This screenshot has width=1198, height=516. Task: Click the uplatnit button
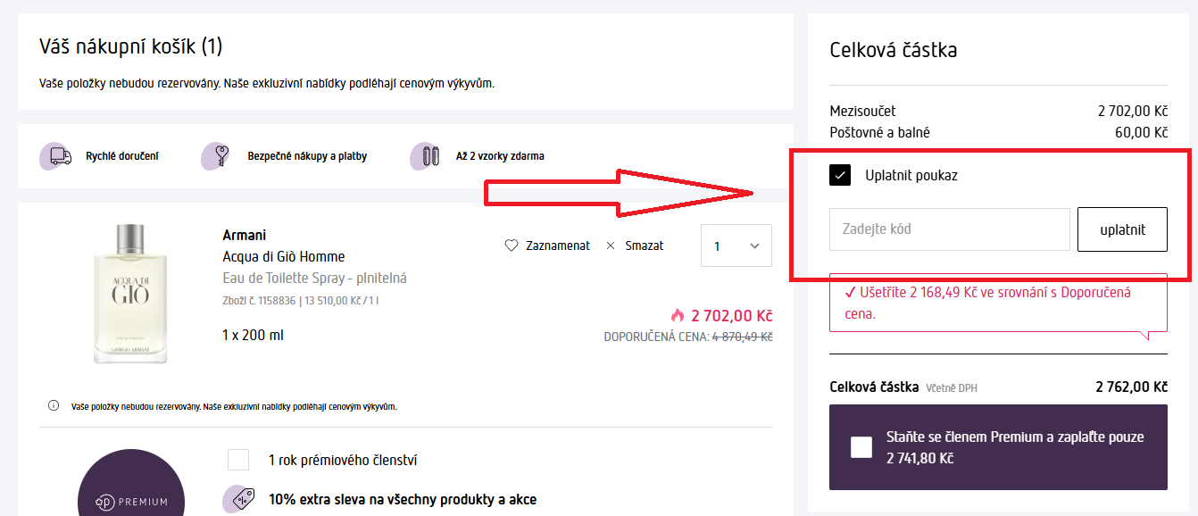(1122, 229)
